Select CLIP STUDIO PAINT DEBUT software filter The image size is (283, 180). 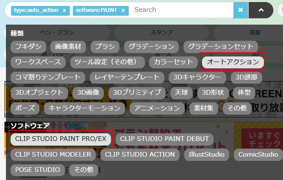click(164, 139)
